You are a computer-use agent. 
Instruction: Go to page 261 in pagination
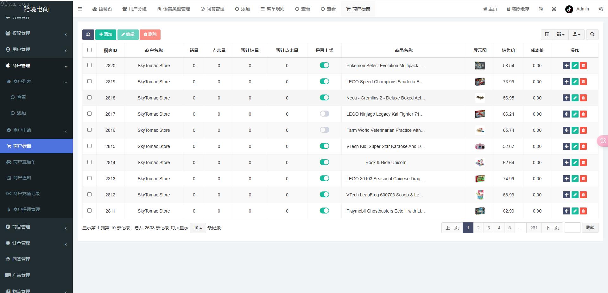click(534, 228)
